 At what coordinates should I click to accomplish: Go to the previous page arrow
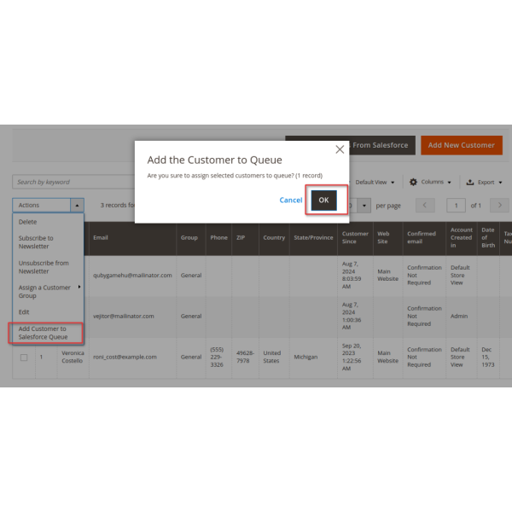428,206
